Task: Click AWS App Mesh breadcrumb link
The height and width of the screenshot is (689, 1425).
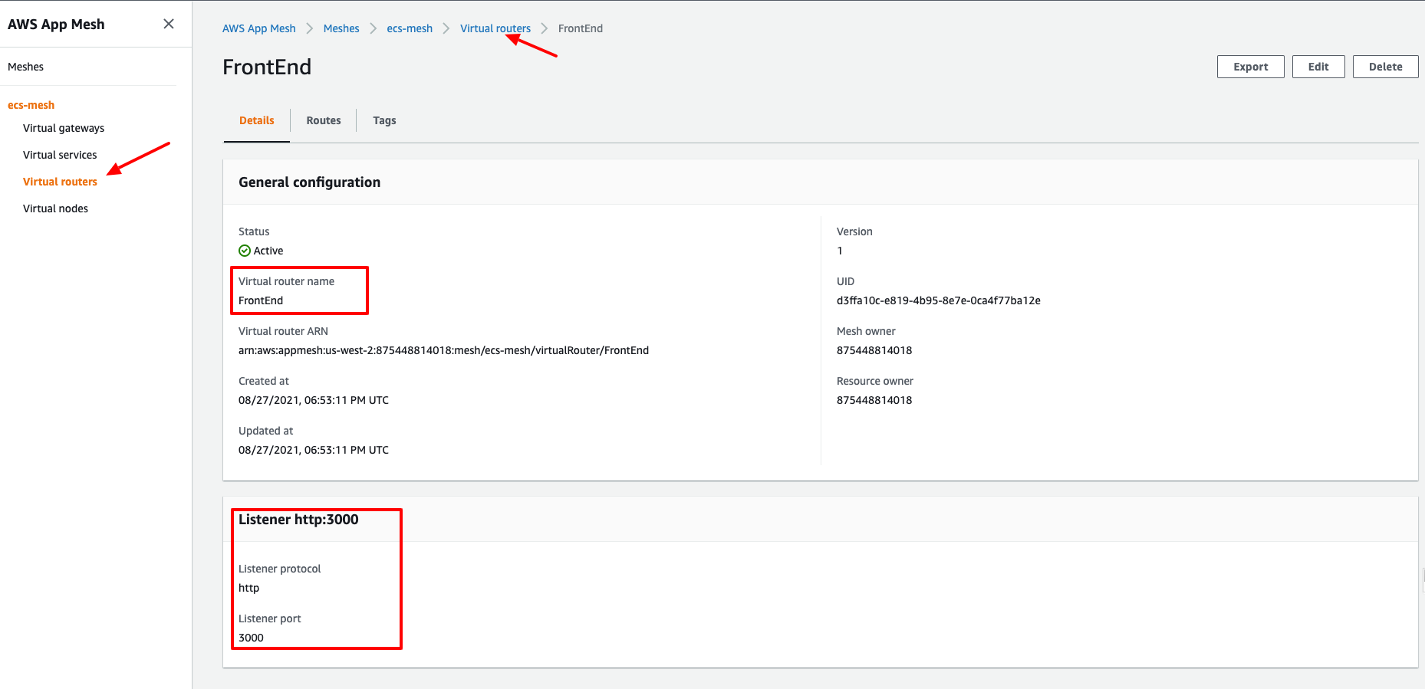Action: pyautogui.click(x=258, y=28)
